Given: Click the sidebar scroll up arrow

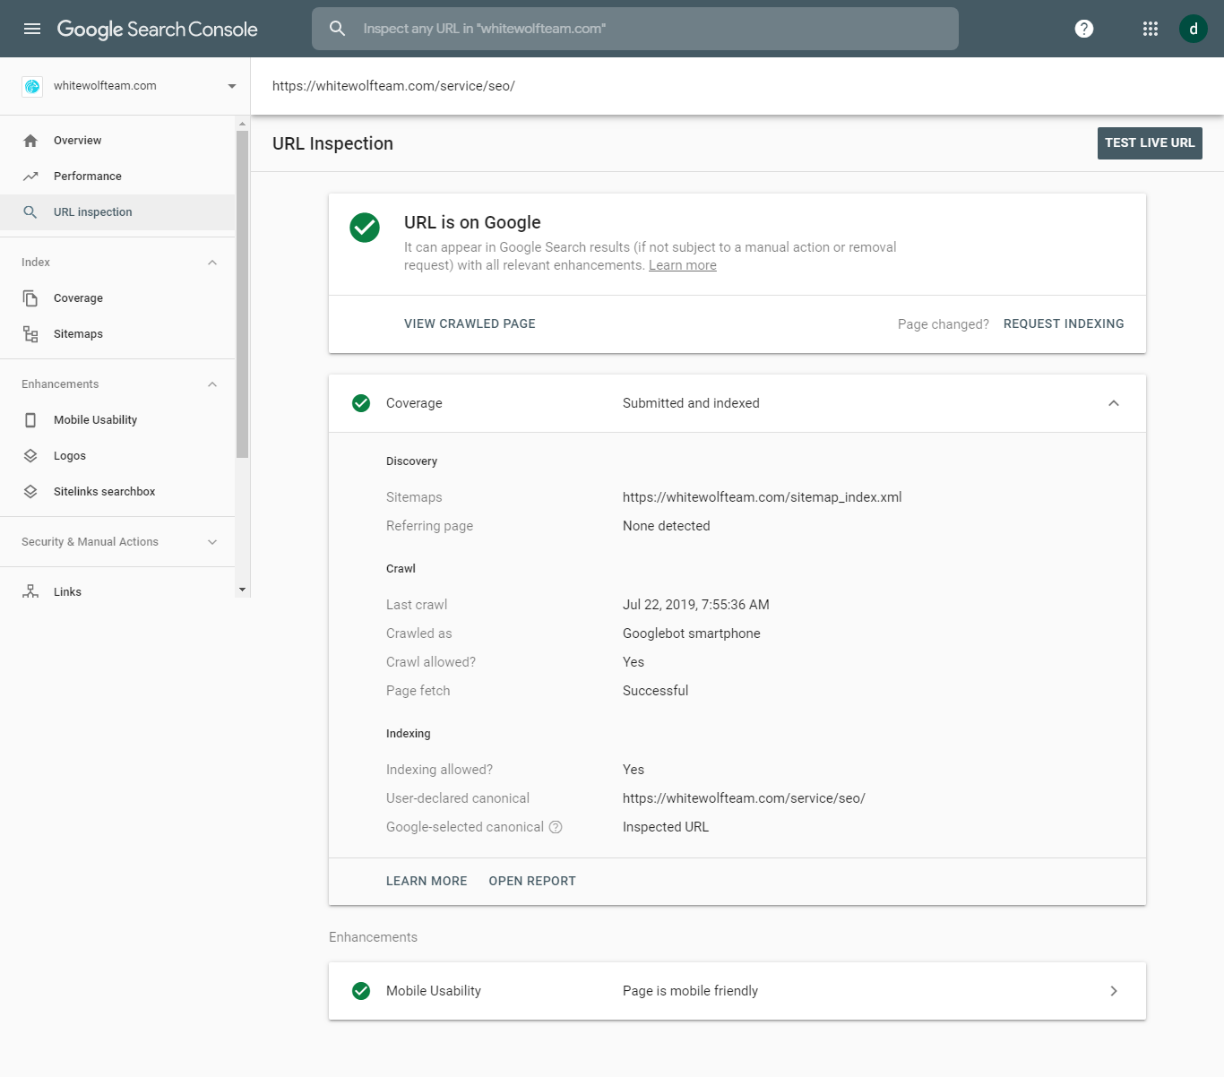Looking at the screenshot, I should (x=242, y=124).
